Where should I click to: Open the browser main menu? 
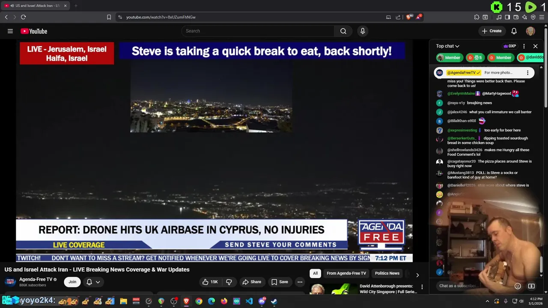[x=542, y=17]
